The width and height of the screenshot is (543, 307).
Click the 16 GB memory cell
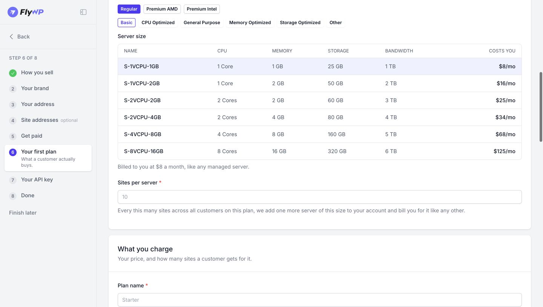(279, 151)
